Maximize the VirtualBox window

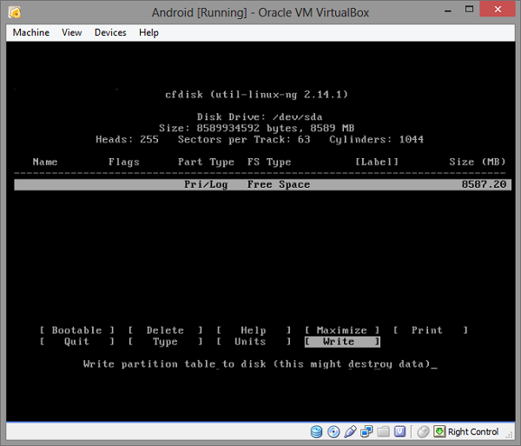coord(469,10)
